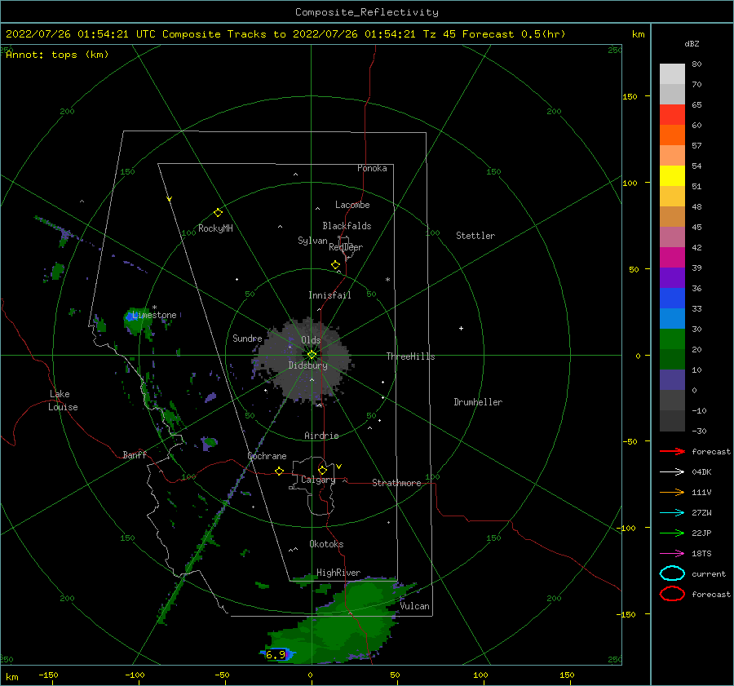Click the 54 dBZ yellow swatch

point(672,175)
